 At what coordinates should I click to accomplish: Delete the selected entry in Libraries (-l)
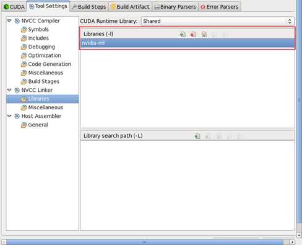(x=193, y=34)
